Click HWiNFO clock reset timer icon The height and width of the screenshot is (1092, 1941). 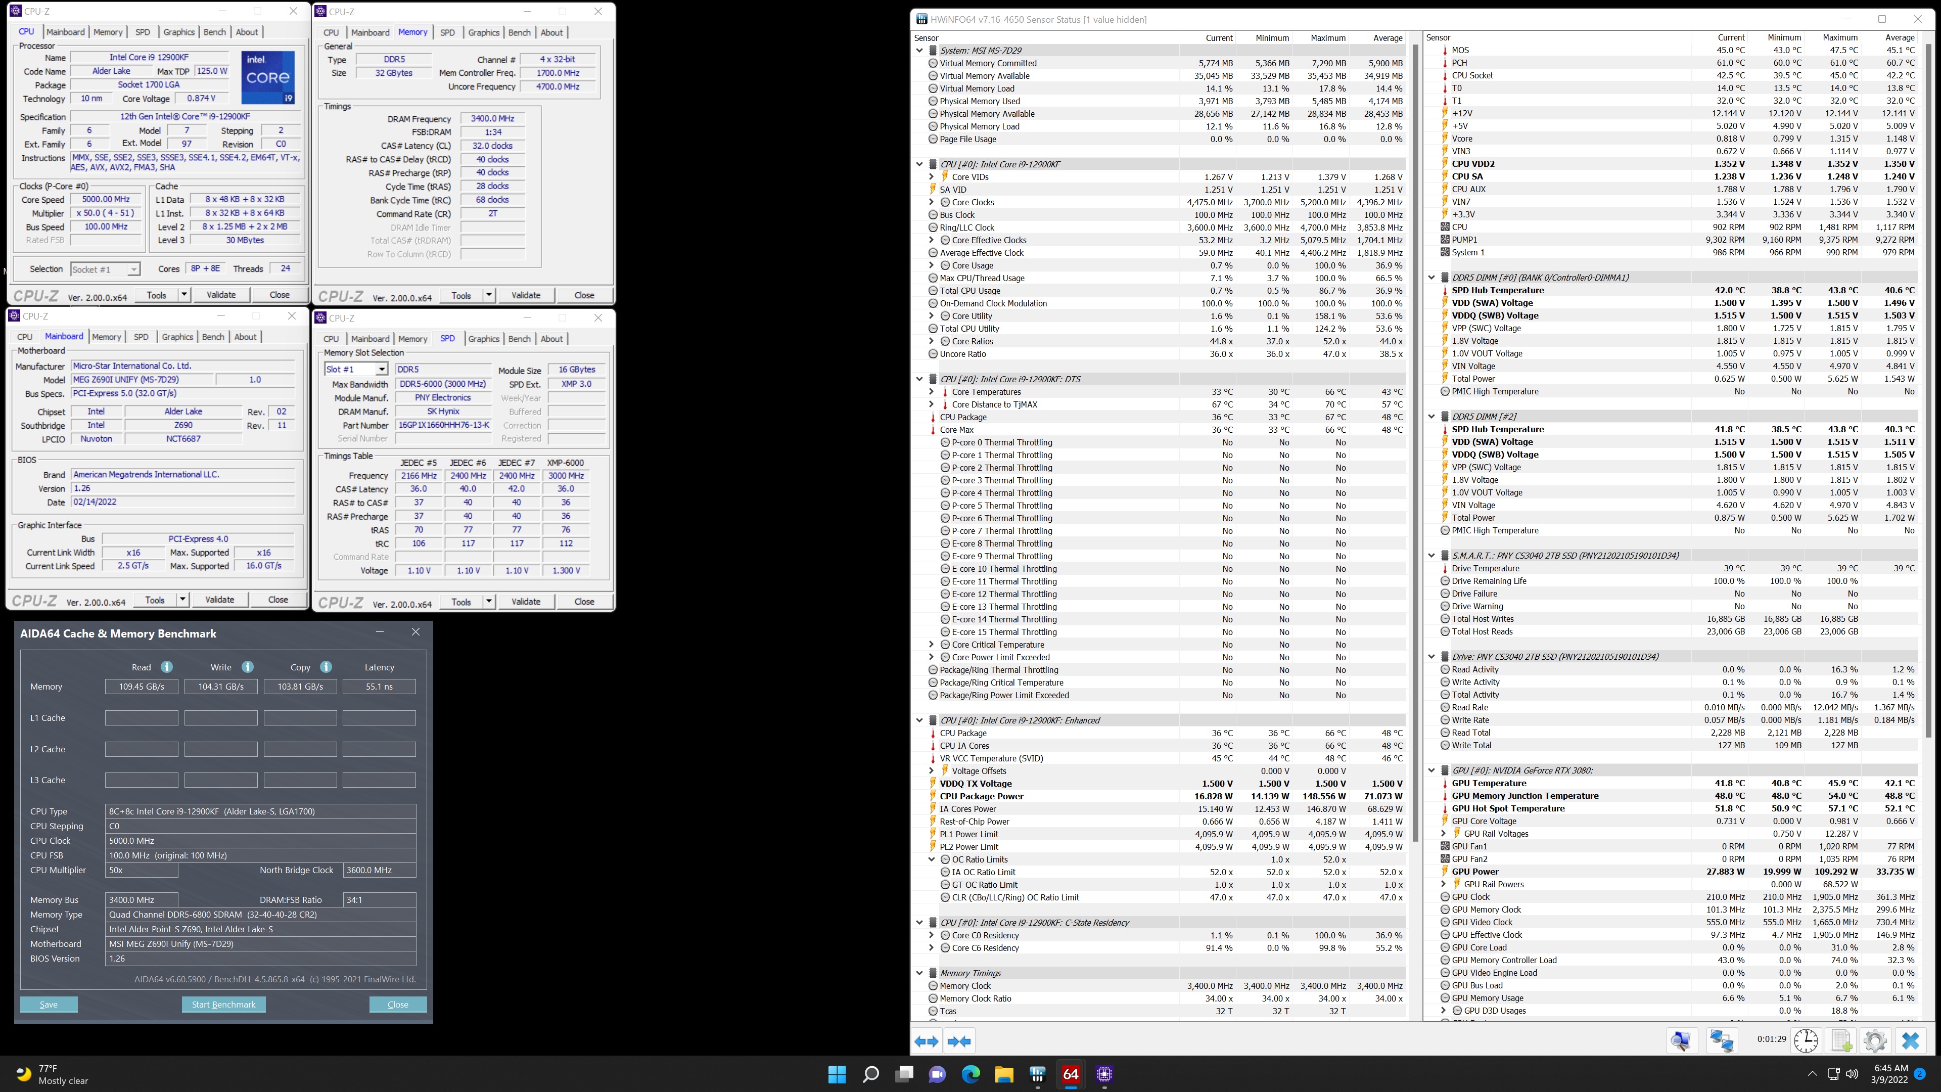pos(1806,1041)
